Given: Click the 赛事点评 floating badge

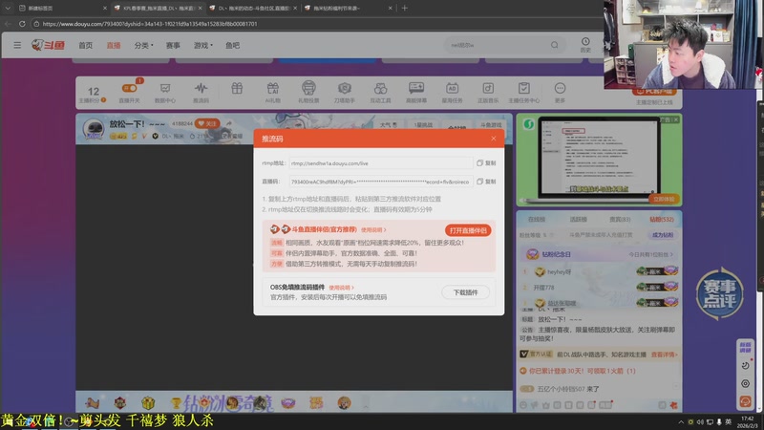Looking at the screenshot, I should (720, 294).
